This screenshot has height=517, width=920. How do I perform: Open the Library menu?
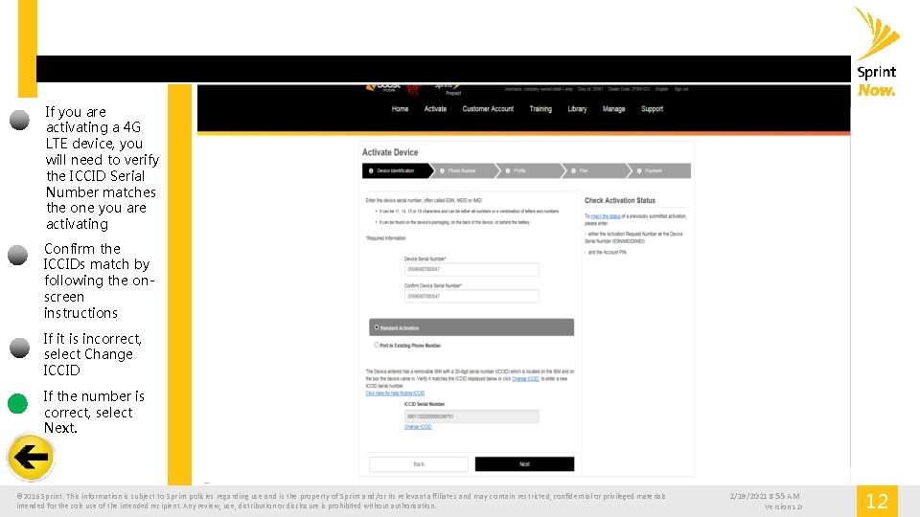coord(577,109)
